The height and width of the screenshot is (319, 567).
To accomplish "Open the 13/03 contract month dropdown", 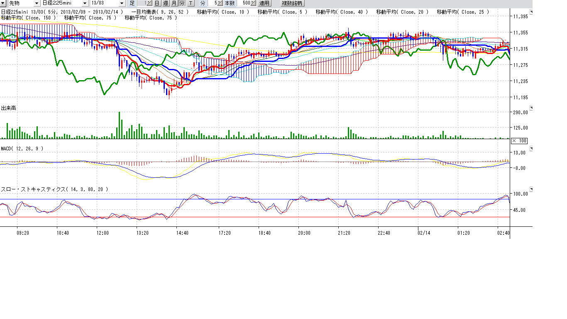I will pyautogui.click(x=122, y=3).
